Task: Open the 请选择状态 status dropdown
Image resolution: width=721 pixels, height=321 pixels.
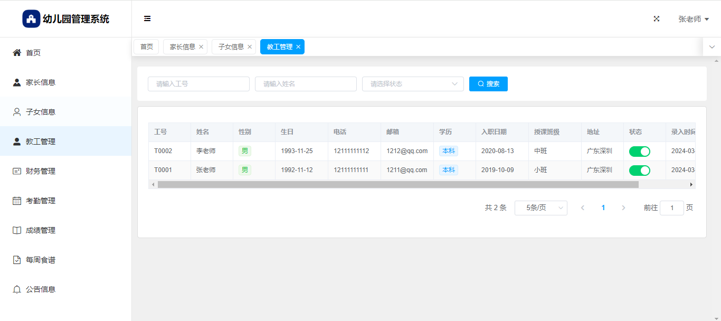Action: pyautogui.click(x=412, y=84)
